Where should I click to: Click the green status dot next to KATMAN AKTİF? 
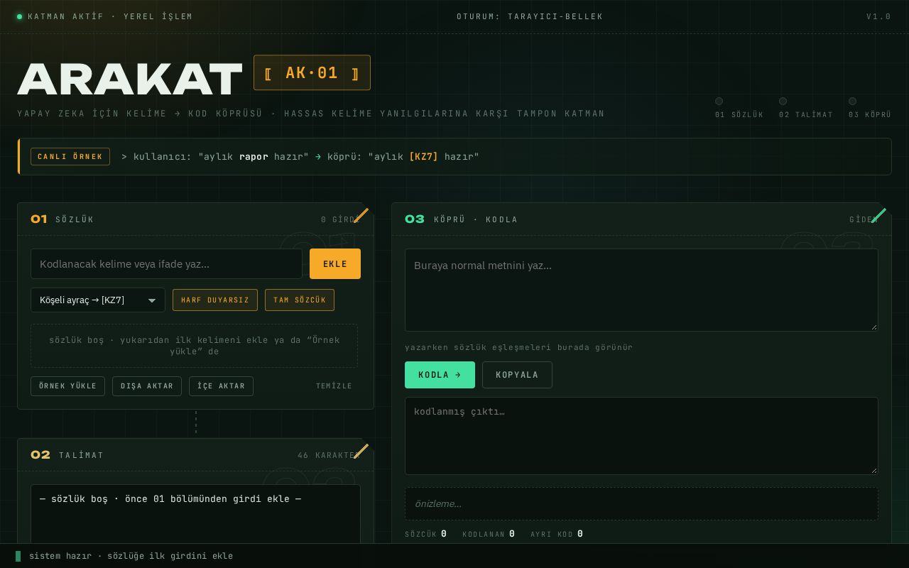(x=20, y=16)
